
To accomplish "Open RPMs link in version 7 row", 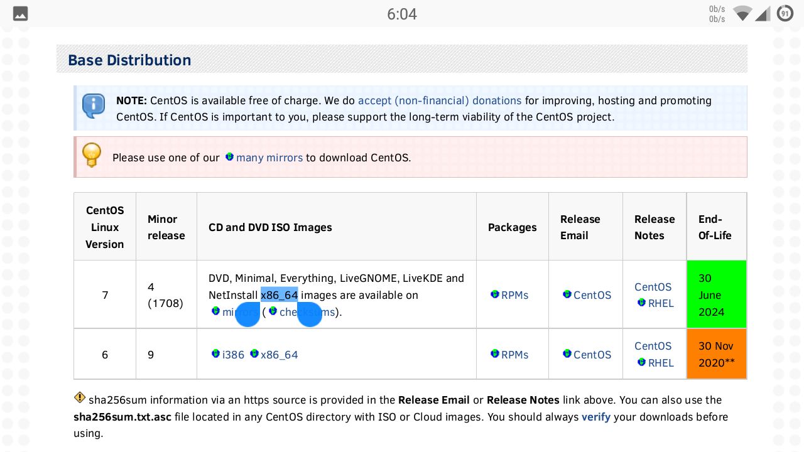I will tap(515, 295).
